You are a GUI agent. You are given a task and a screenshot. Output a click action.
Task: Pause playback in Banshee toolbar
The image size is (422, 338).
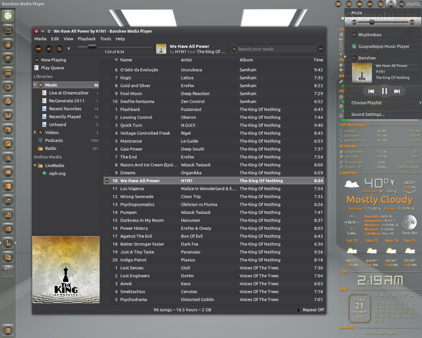(48, 49)
